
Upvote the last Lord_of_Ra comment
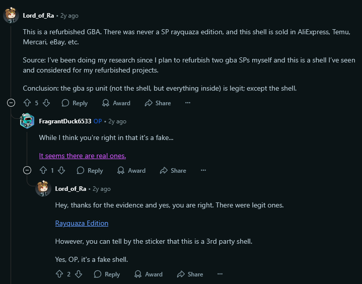pos(59,274)
